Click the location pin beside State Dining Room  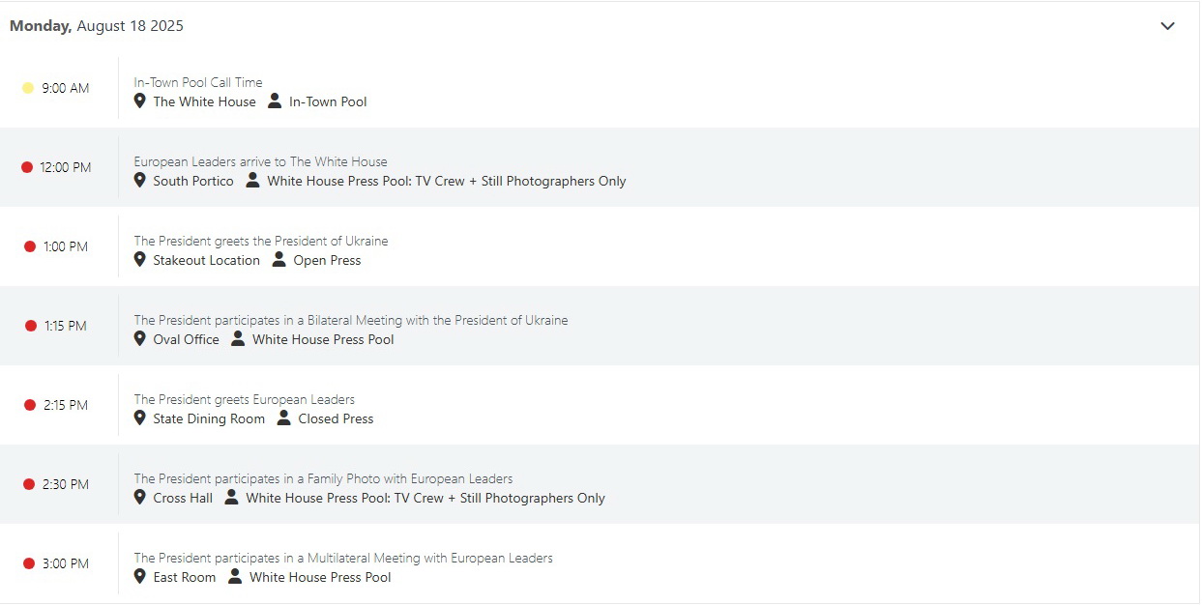point(140,418)
